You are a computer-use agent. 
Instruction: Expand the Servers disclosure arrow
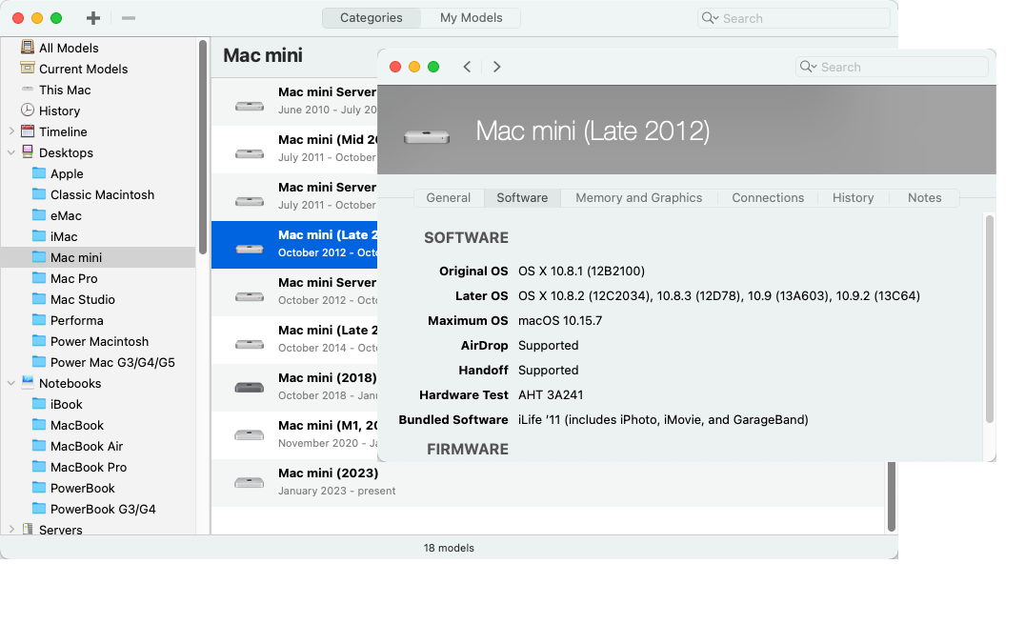(x=11, y=529)
